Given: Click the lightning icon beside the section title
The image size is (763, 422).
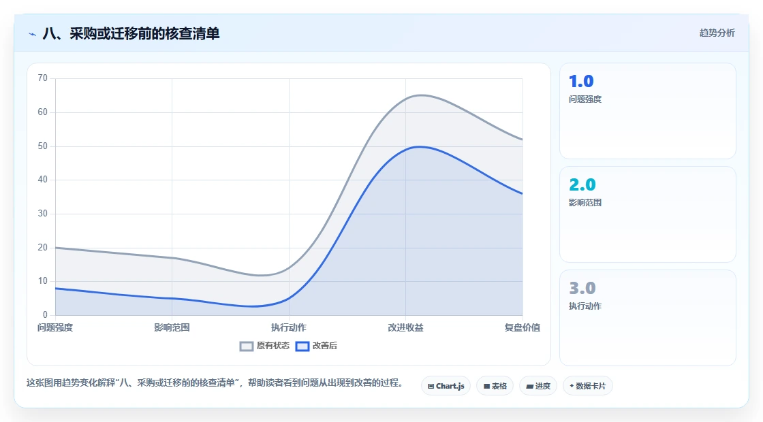Looking at the screenshot, I should (x=32, y=34).
